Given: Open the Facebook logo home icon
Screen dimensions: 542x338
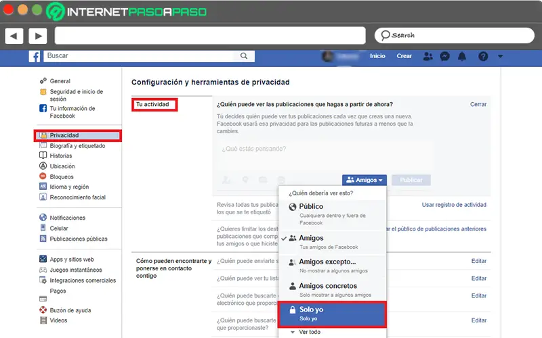Looking at the screenshot, I should tap(35, 56).
